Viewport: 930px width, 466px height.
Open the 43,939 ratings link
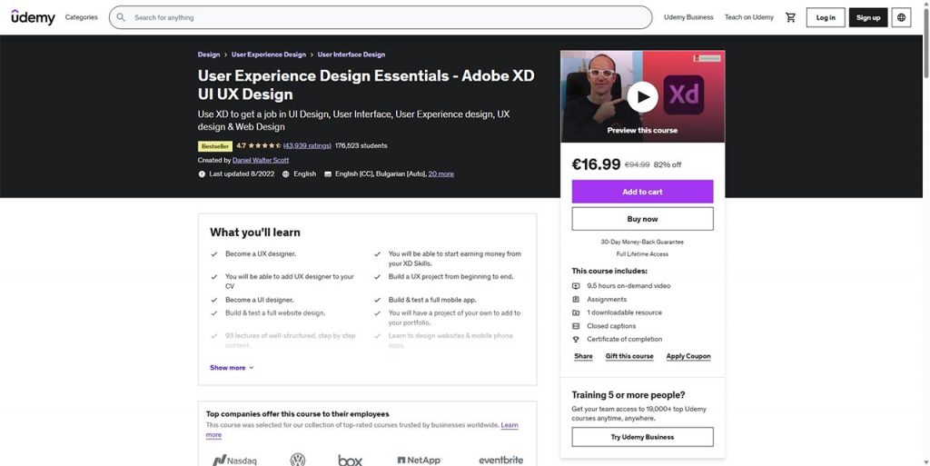307,146
